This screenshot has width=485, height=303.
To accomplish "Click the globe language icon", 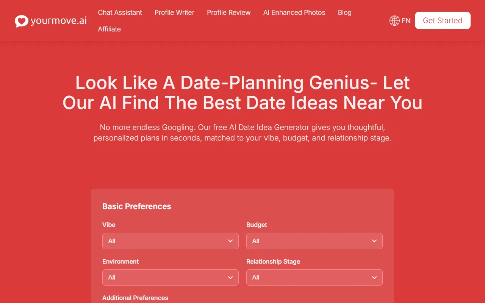I will [394, 21].
